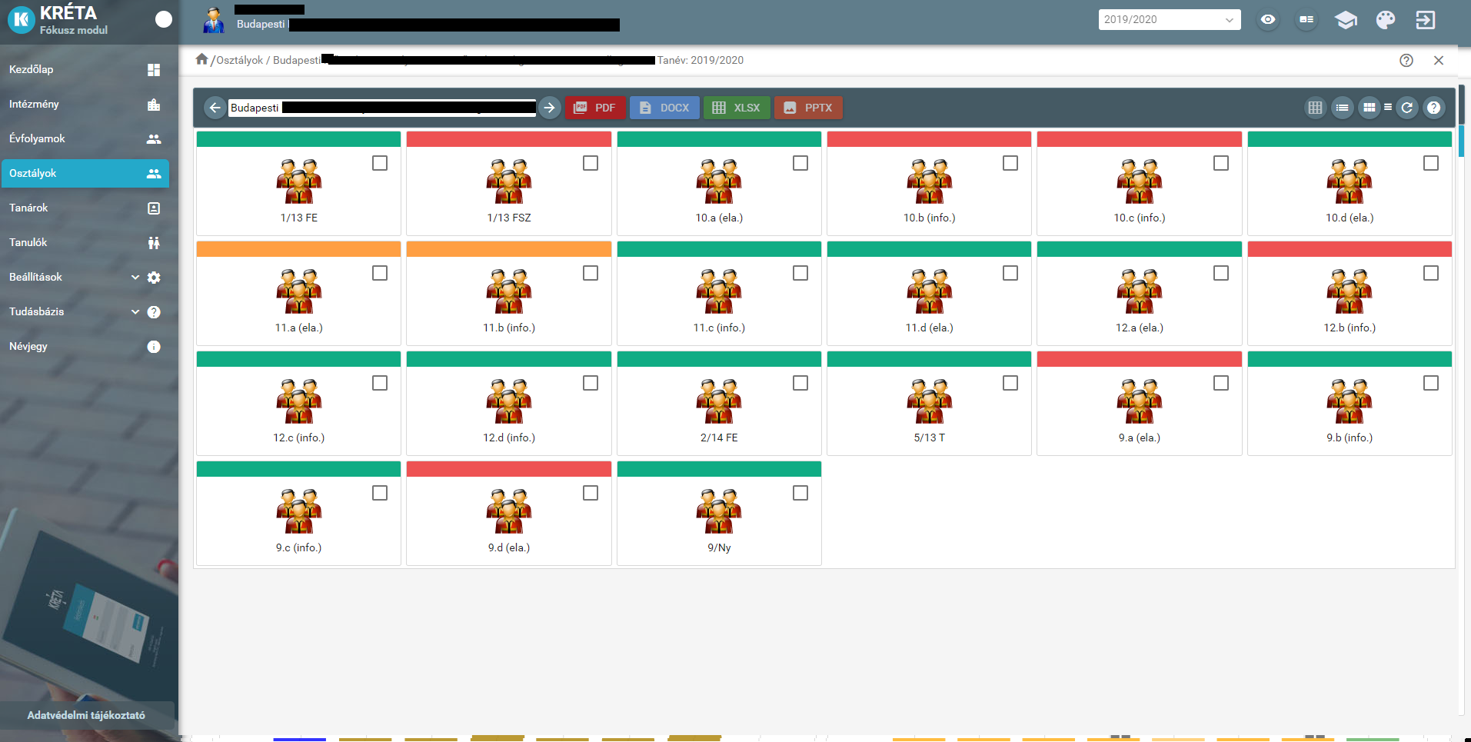Image resolution: width=1471 pixels, height=742 pixels.
Task: Toggle the eye visibility button in header
Action: [x=1268, y=20]
